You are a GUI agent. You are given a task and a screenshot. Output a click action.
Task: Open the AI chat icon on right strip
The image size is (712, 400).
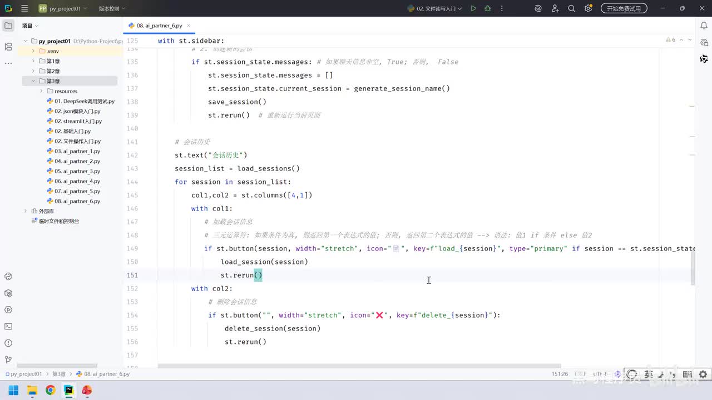[704, 42]
